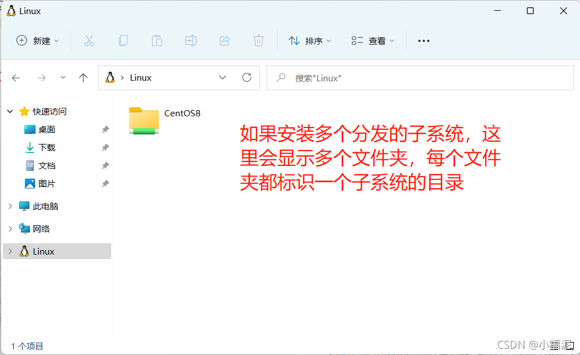The width and height of the screenshot is (580, 355).
Task: Open the CentOS8 folder
Action: (145, 120)
